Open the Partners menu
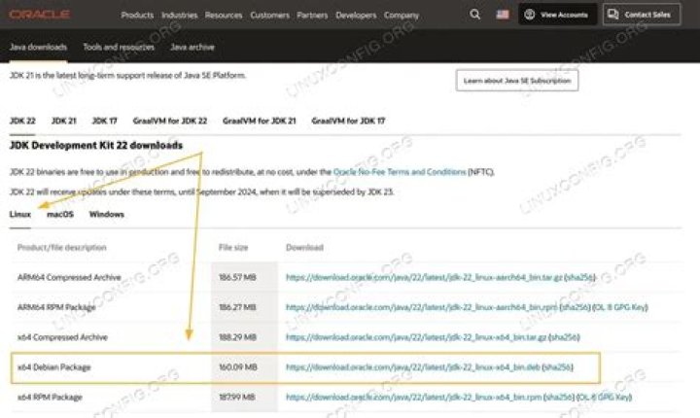The width and height of the screenshot is (700, 418). (x=312, y=16)
